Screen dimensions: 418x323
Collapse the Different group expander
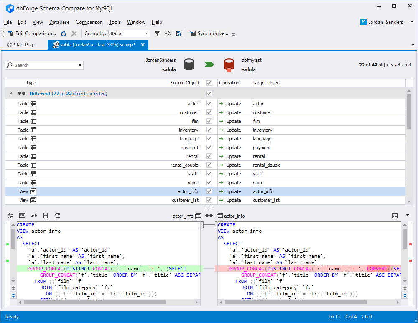[x=10, y=94]
